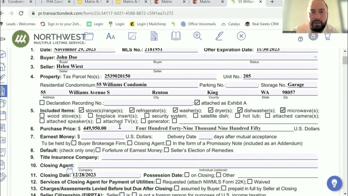348x196 pixels.
Task: Check the hot tub checkbox
Action: [238, 115]
